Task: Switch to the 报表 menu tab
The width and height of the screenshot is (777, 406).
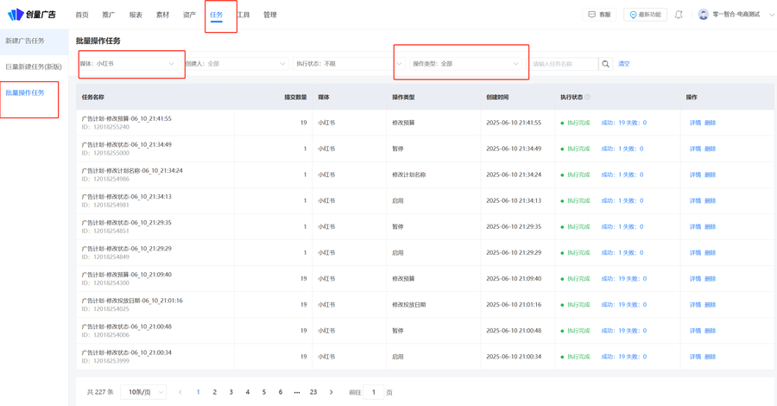Action: 136,15
